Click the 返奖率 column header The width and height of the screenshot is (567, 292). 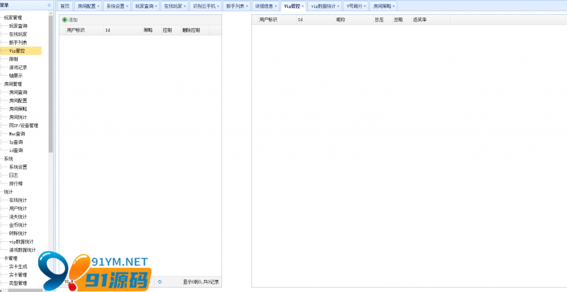click(430, 20)
